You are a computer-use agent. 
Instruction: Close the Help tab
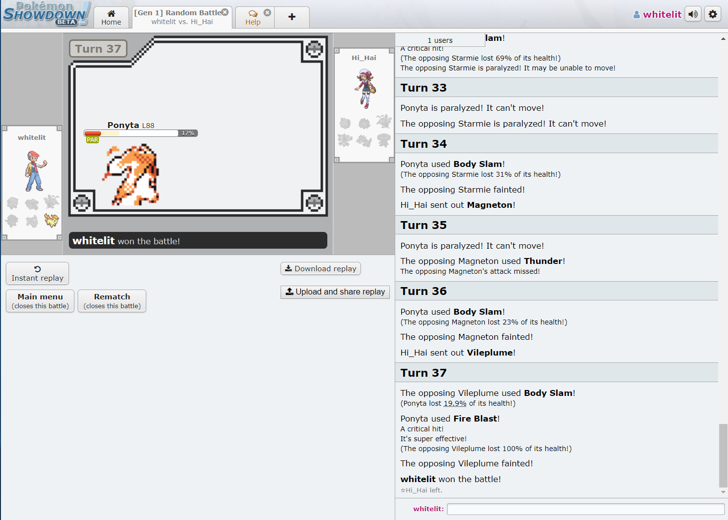267,12
